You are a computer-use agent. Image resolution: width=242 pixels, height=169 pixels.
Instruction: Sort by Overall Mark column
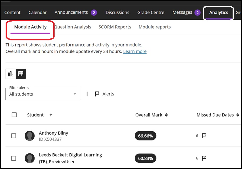(166, 115)
